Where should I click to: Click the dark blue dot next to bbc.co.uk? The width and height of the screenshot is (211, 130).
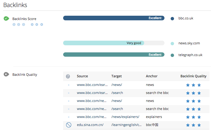(172, 18)
